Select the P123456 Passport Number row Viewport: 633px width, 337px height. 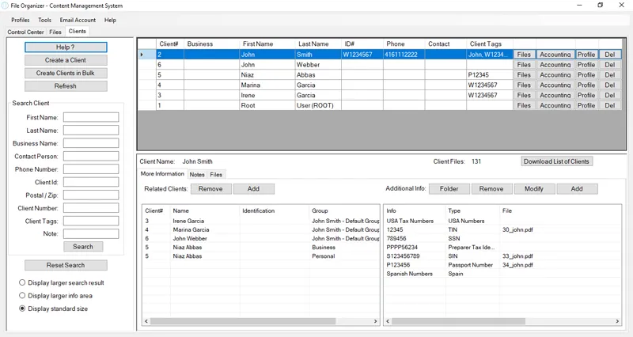point(502,265)
